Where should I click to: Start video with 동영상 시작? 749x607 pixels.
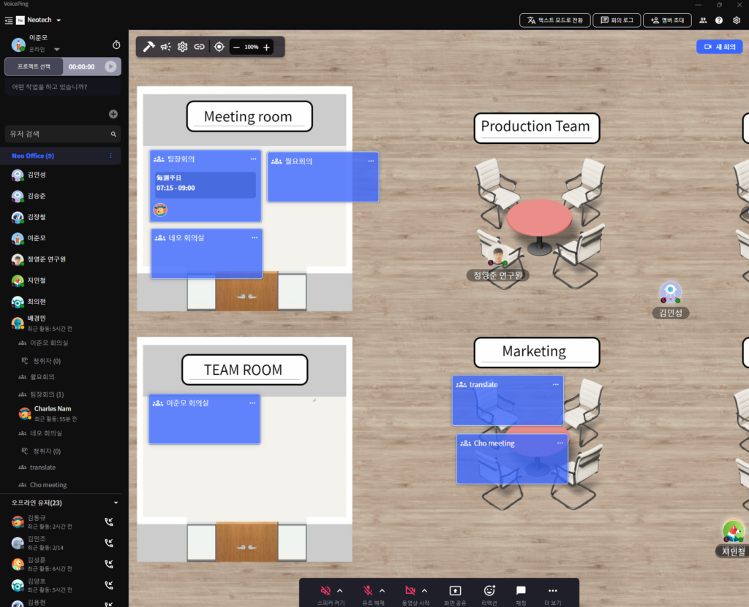411,590
